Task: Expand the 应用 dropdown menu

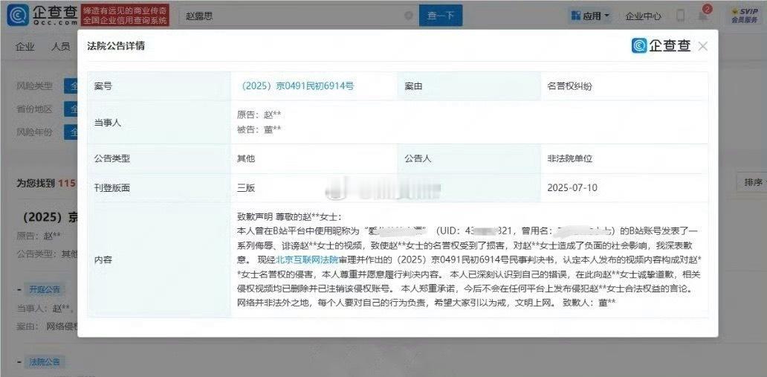Action: (590, 16)
